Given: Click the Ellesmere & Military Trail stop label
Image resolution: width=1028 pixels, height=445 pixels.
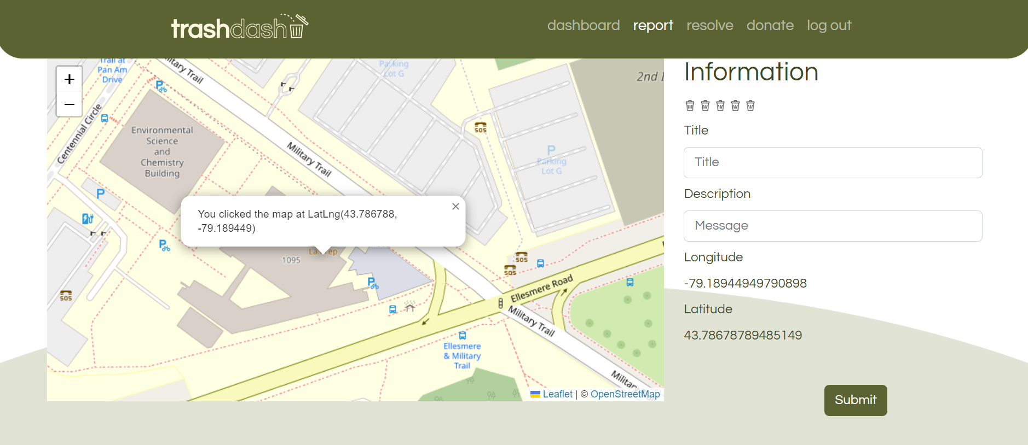Looking at the screenshot, I should click(462, 356).
